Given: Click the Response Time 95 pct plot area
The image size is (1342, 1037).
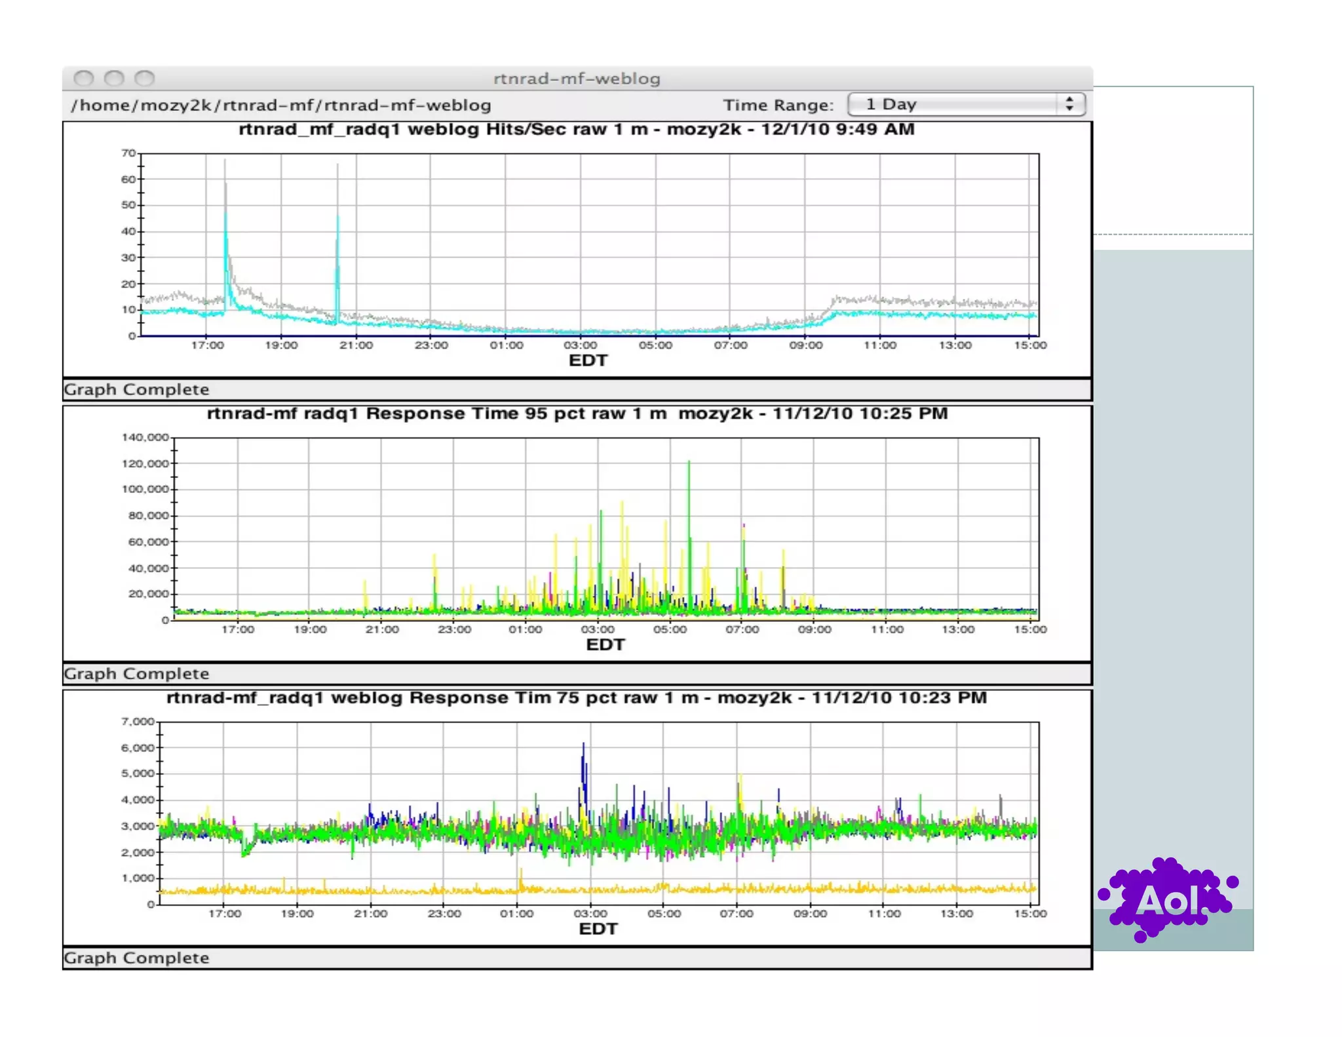Looking at the screenshot, I should 607,529.
